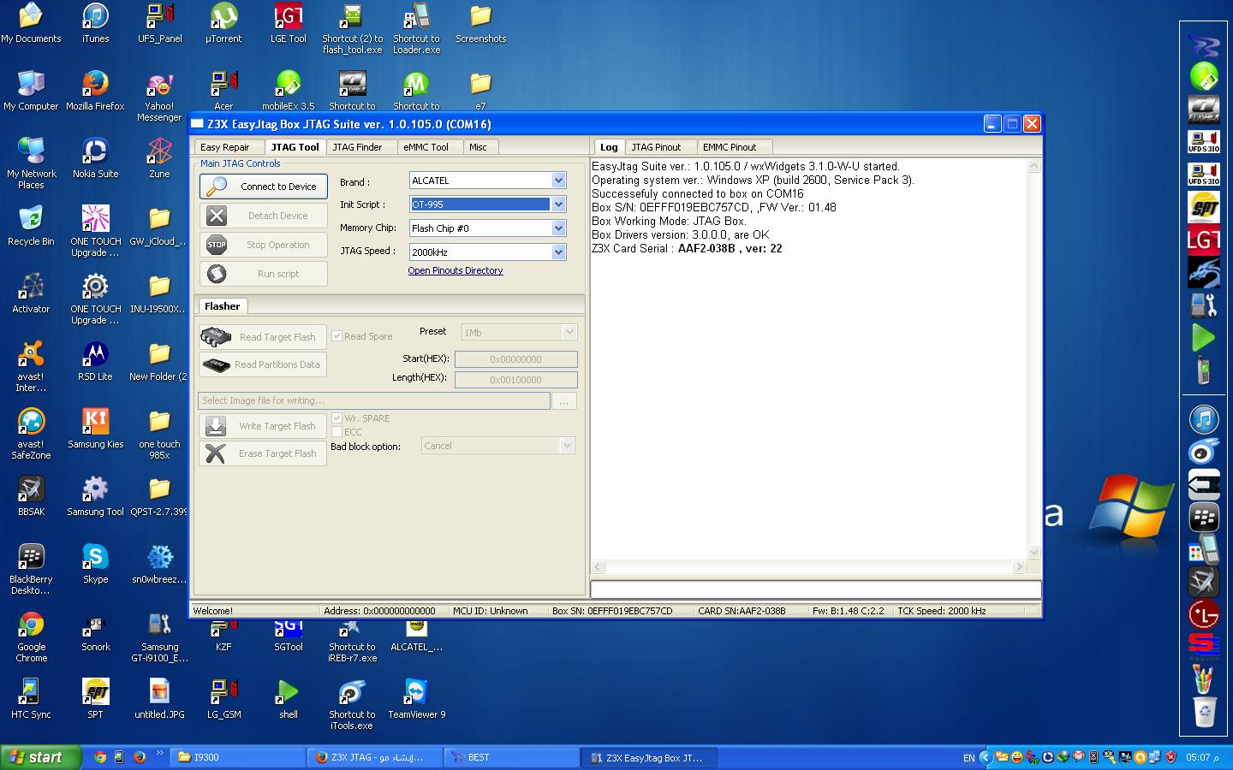1233x770 pixels.
Task: Open Mozilla Firefox desktop icon
Action: click(95, 92)
